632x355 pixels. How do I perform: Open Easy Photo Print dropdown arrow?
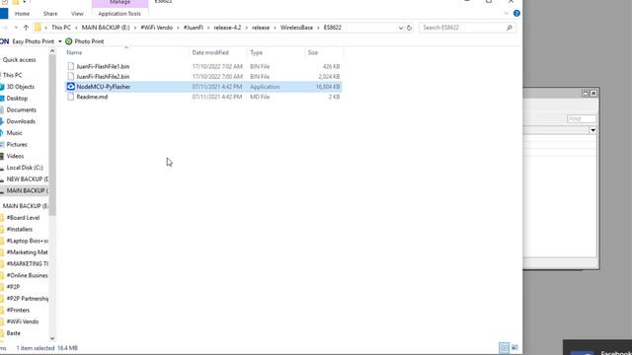point(60,41)
